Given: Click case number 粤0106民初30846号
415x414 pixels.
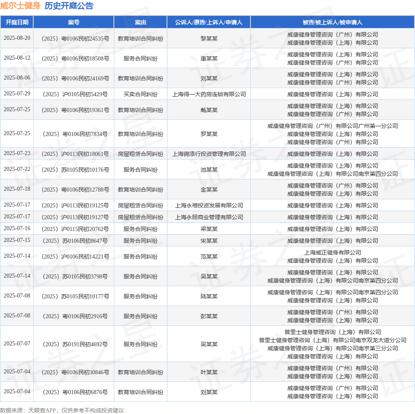Looking at the screenshot, I should [x=75, y=372].
